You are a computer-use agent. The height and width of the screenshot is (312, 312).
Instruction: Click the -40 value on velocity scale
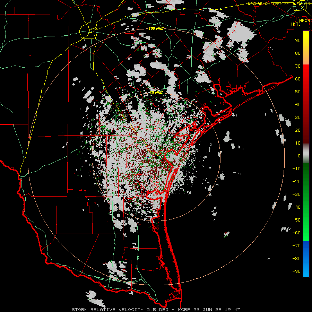(x=296, y=207)
